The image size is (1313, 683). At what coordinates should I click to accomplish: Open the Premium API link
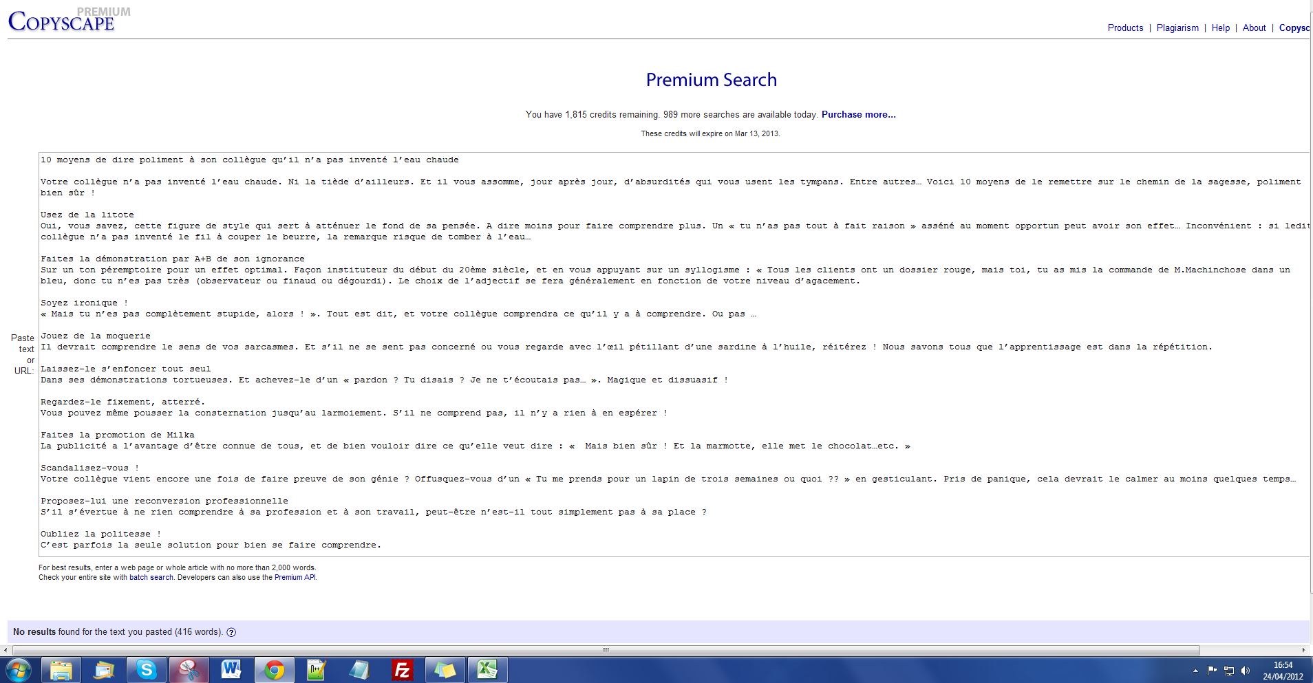295,578
